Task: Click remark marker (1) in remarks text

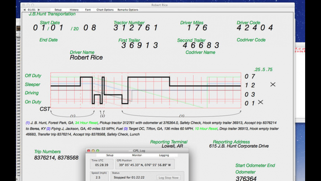Action: tap(28, 123)
